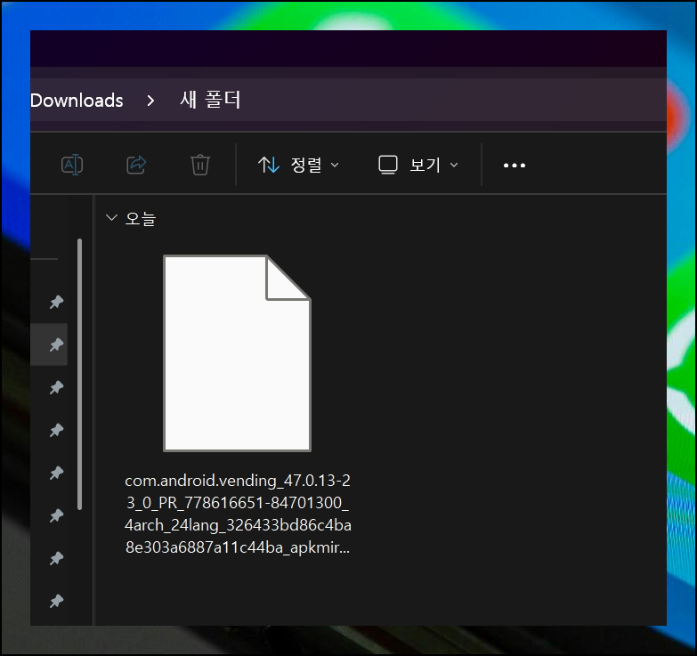This screenshot has height=656, width=697.
Task: Click the sidebar vertical scrollbar
Action: point(79,374)
